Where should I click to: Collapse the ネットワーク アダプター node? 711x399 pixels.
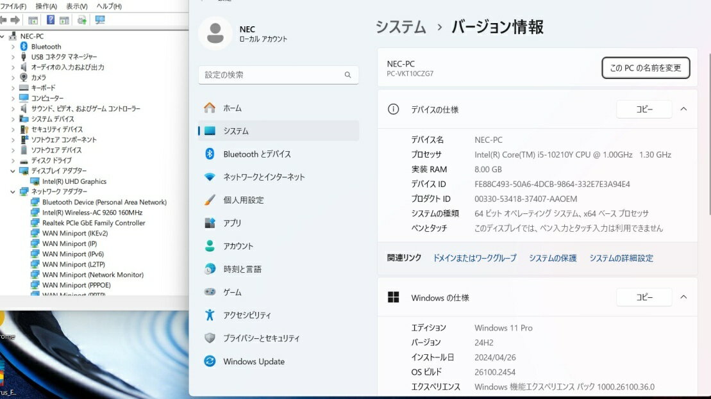(x=13, y=191)
